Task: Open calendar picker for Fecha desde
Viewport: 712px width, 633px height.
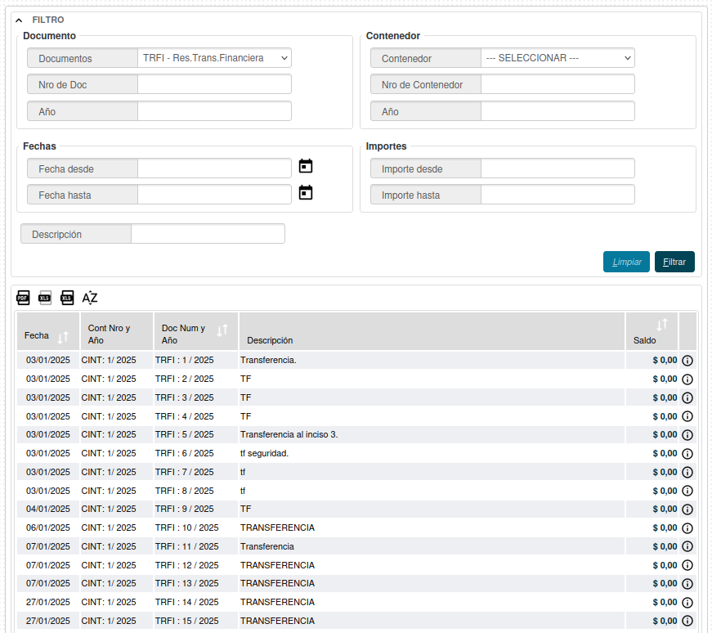Action: pos(306,166)
